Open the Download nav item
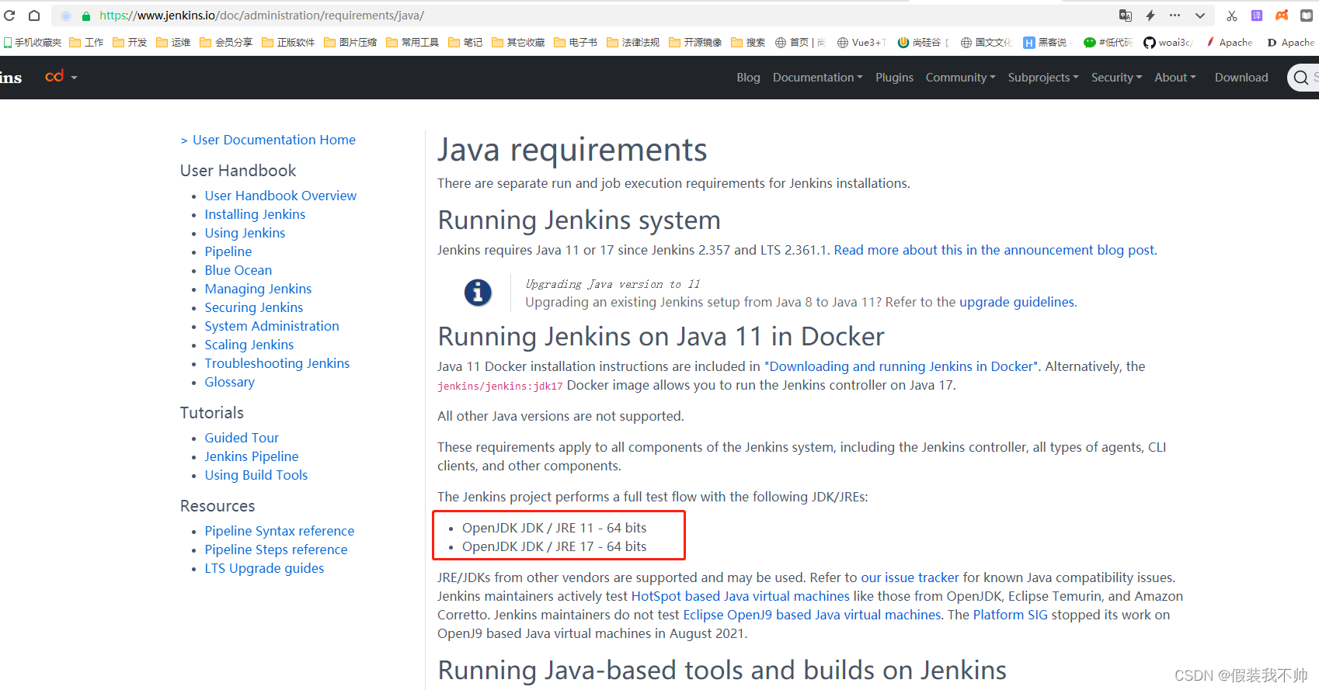This screenshot has height=690, width=1319. pos(1241,78)
